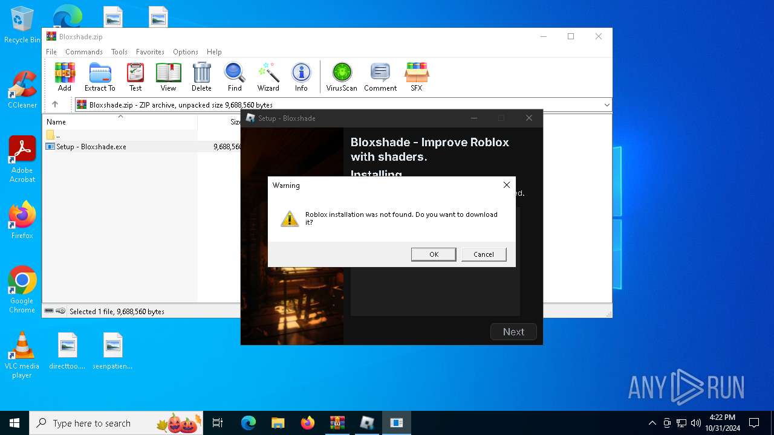
Task: Switch to Roblox-icon setup taskbar item
Action: [x=366, y=423]
